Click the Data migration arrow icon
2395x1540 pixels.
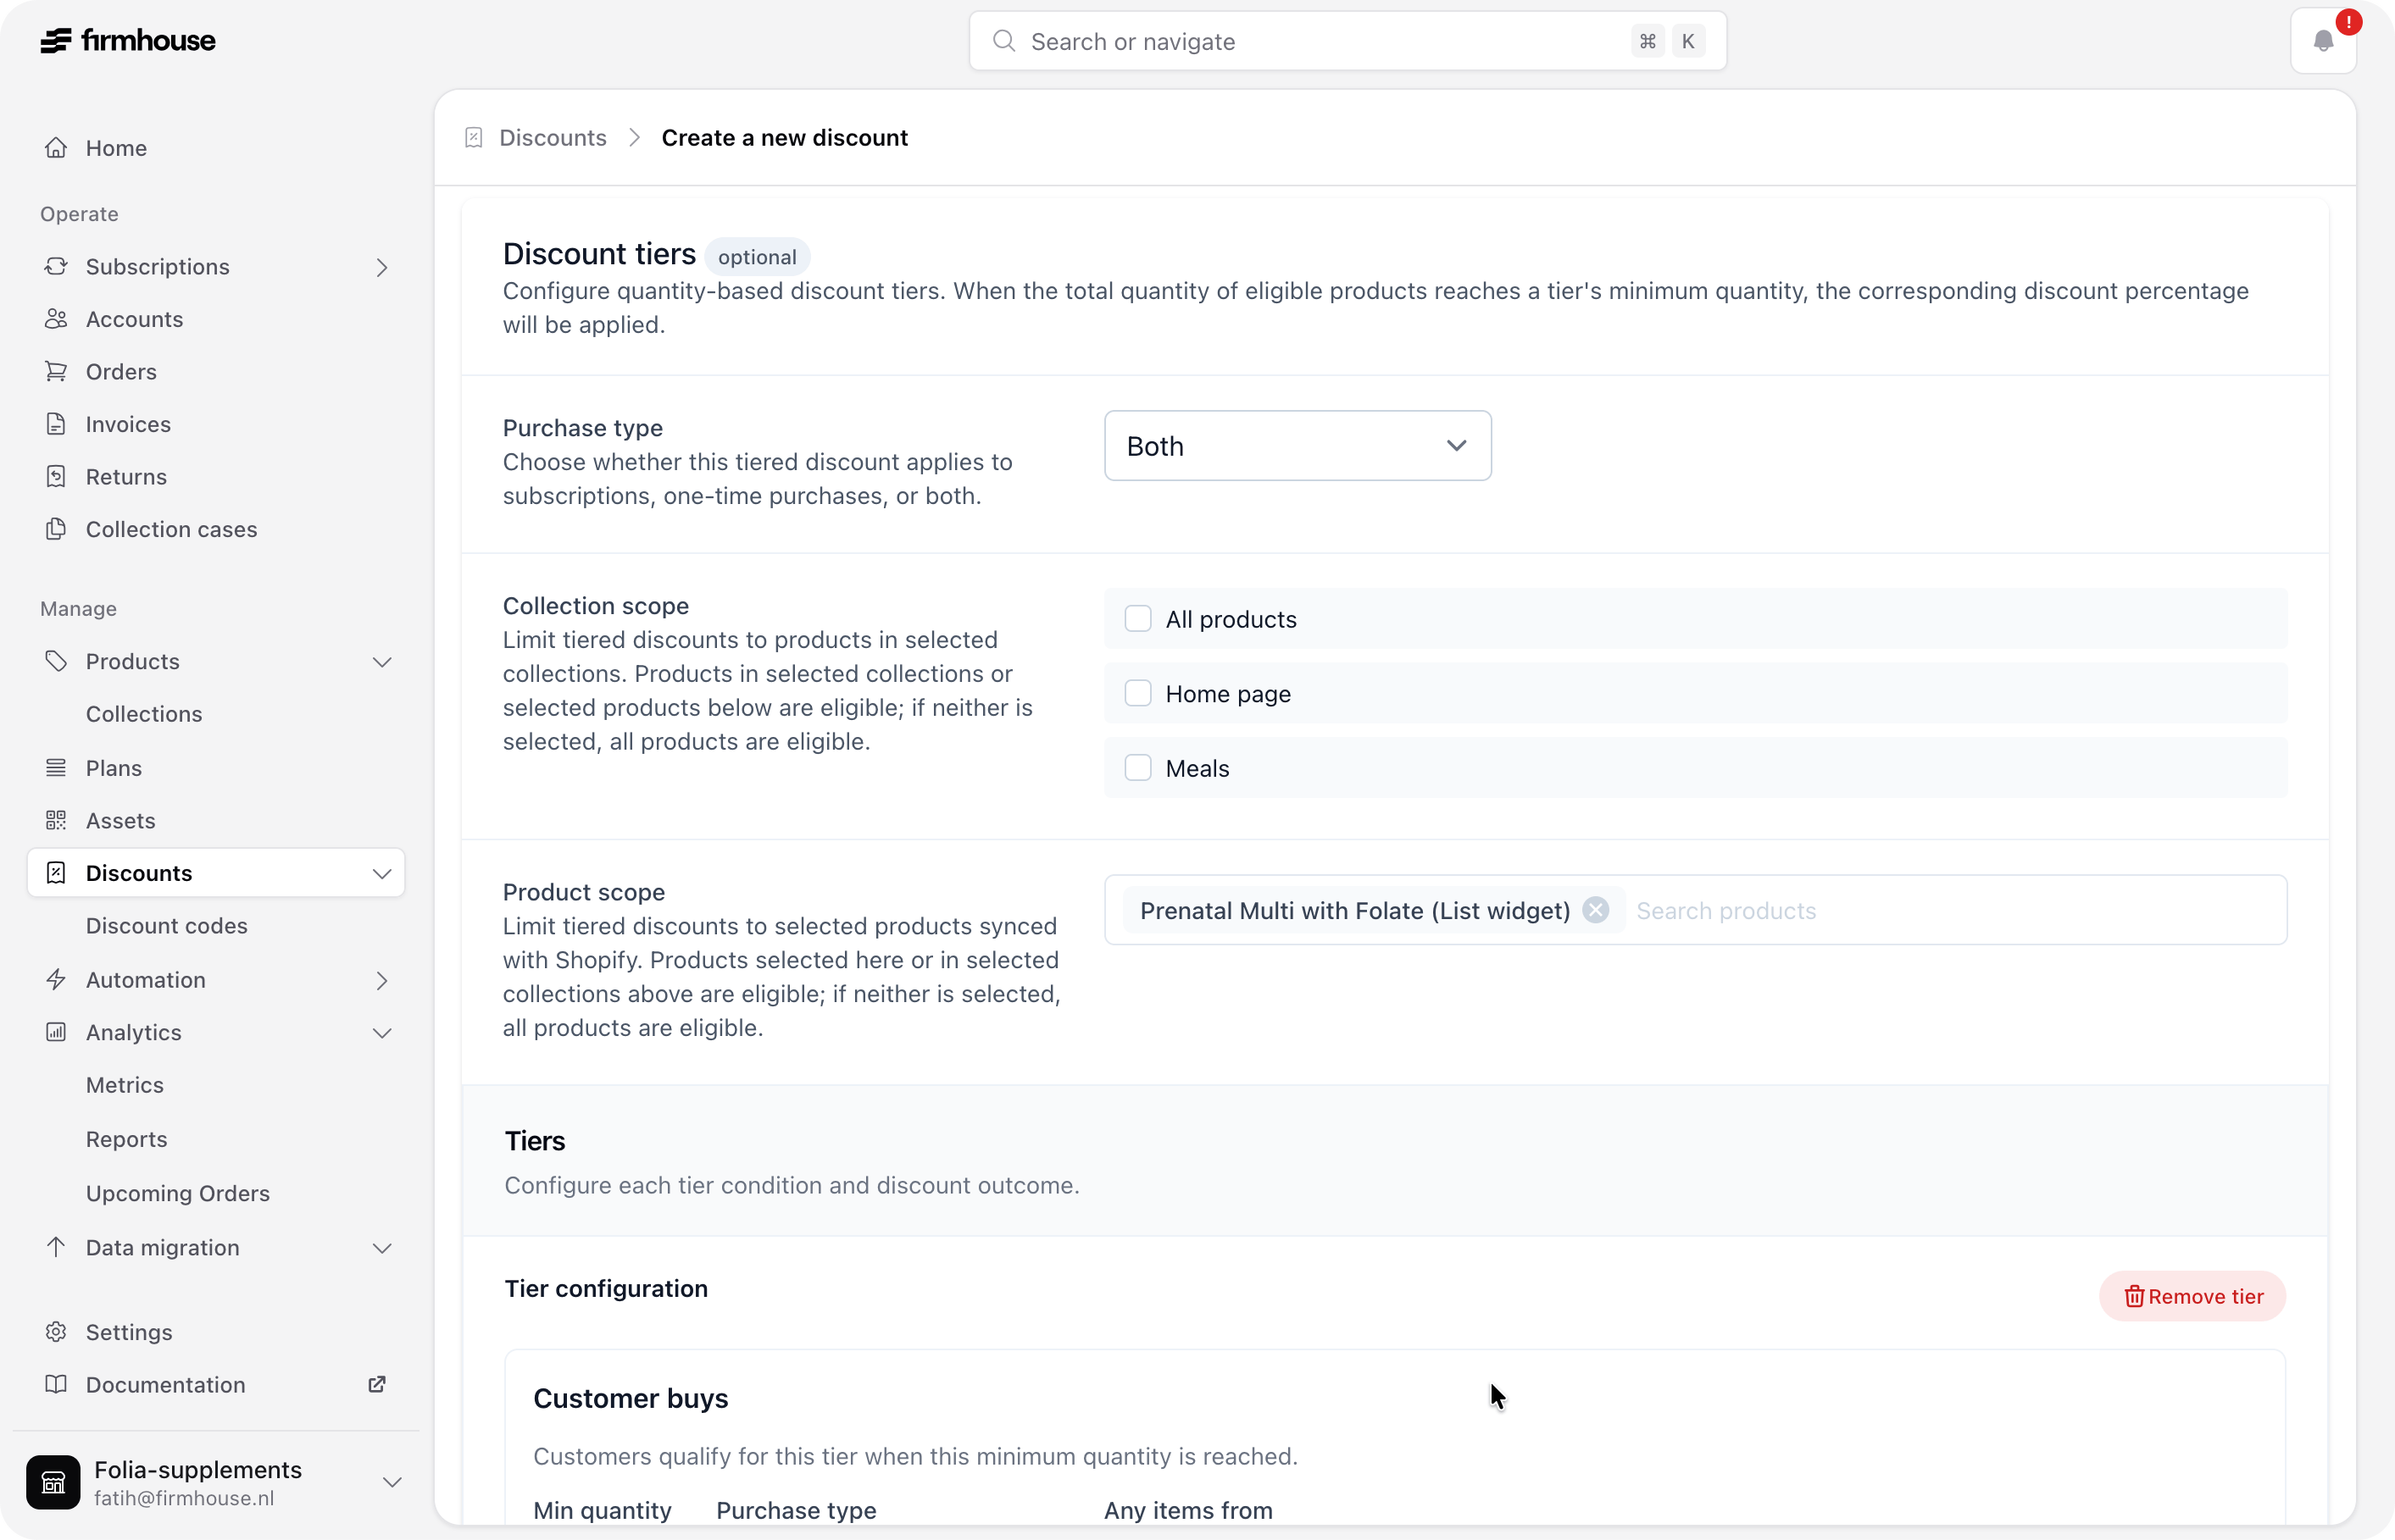(x=56, y=1247)
